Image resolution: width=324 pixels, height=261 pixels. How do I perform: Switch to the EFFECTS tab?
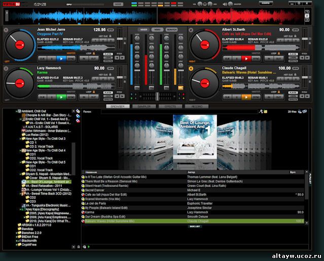[x=170, y=106]
